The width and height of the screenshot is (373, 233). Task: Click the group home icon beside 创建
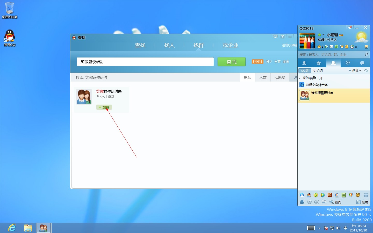coord(366,71)
